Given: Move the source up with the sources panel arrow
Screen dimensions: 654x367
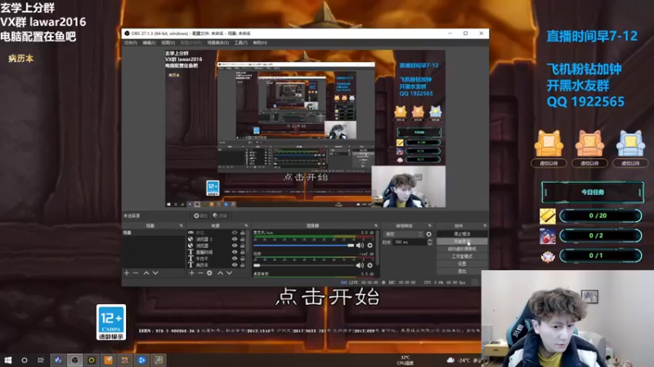Looking at the screenshot, I should (220, 273).
